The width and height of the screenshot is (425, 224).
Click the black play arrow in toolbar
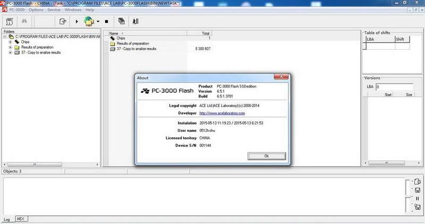(76, 21)
